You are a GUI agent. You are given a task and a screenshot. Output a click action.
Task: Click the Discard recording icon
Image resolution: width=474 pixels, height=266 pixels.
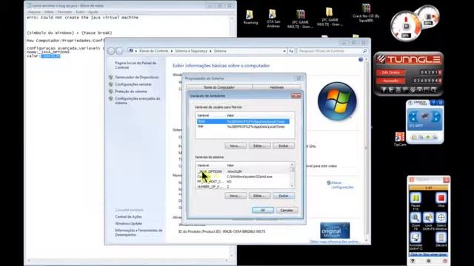pyautogui.click(x=441, y=238)
